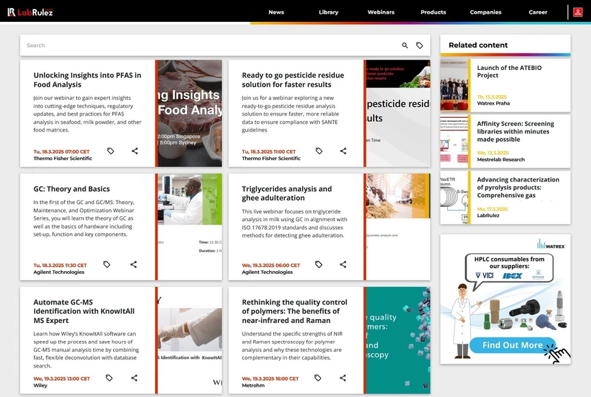Share the Automate GC-MS Identification webinar

[134, 378]
